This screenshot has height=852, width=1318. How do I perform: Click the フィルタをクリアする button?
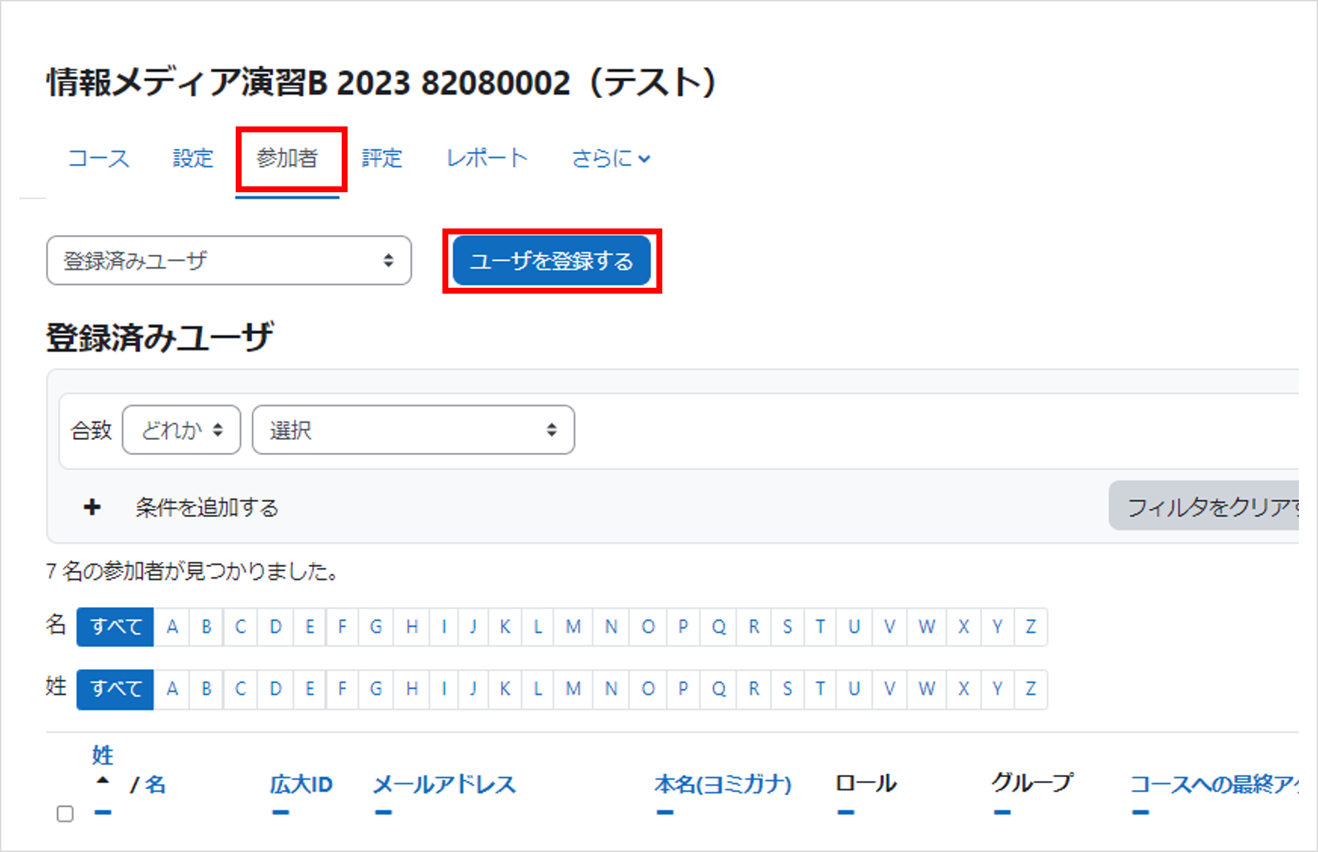(x=1204, y=506)
